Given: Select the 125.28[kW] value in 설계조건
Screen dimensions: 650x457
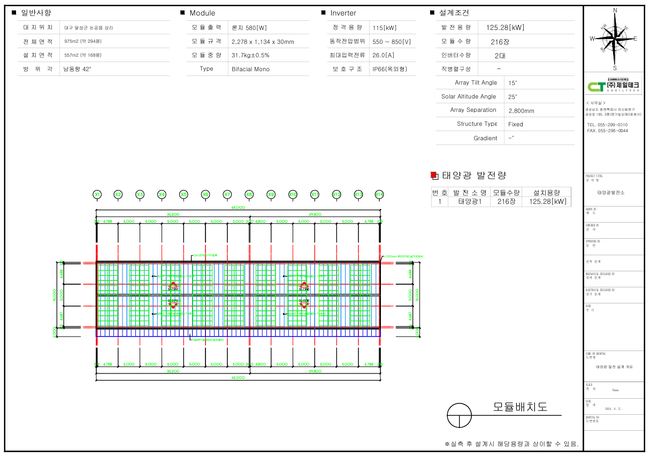Looking at the screenshot, I should point(505,28).
